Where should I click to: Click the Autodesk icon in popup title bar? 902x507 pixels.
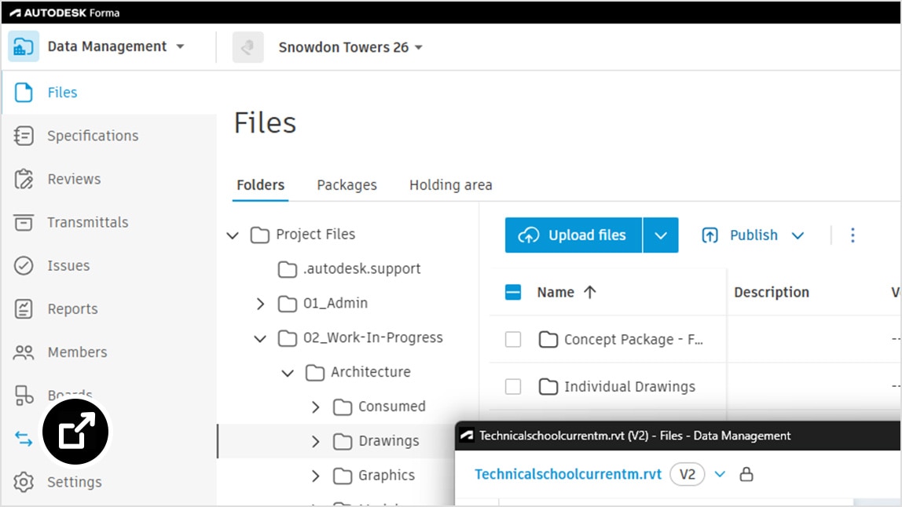tap(467, 436)
